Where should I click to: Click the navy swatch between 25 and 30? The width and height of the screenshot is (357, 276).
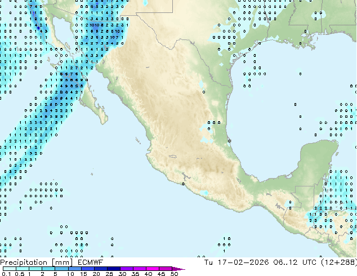[114, 269]
